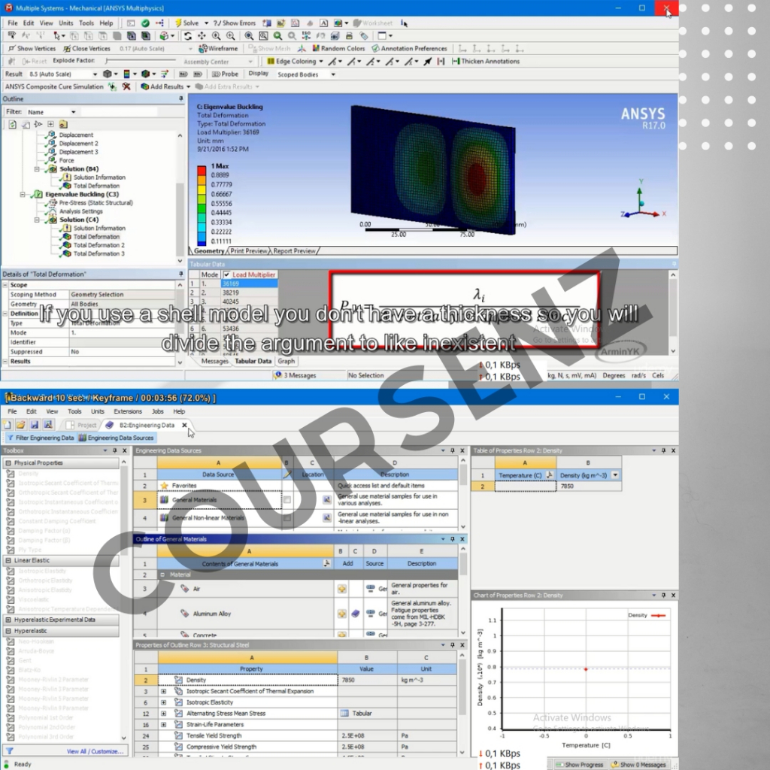Image resolution: width=770 pixels, height=770 pixels.
Task: Open Annotation Preferences
Action: point(410,49)
